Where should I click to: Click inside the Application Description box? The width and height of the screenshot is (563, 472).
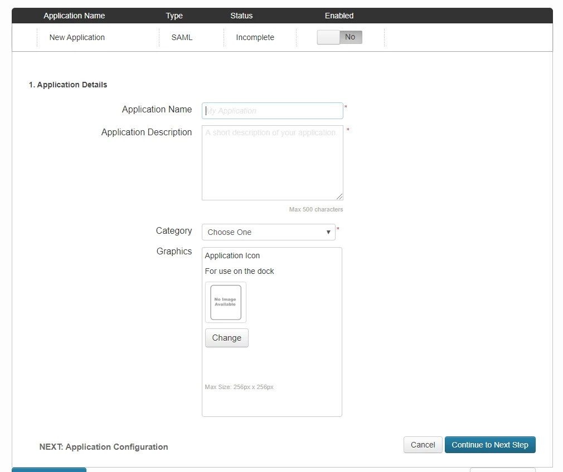272,161
